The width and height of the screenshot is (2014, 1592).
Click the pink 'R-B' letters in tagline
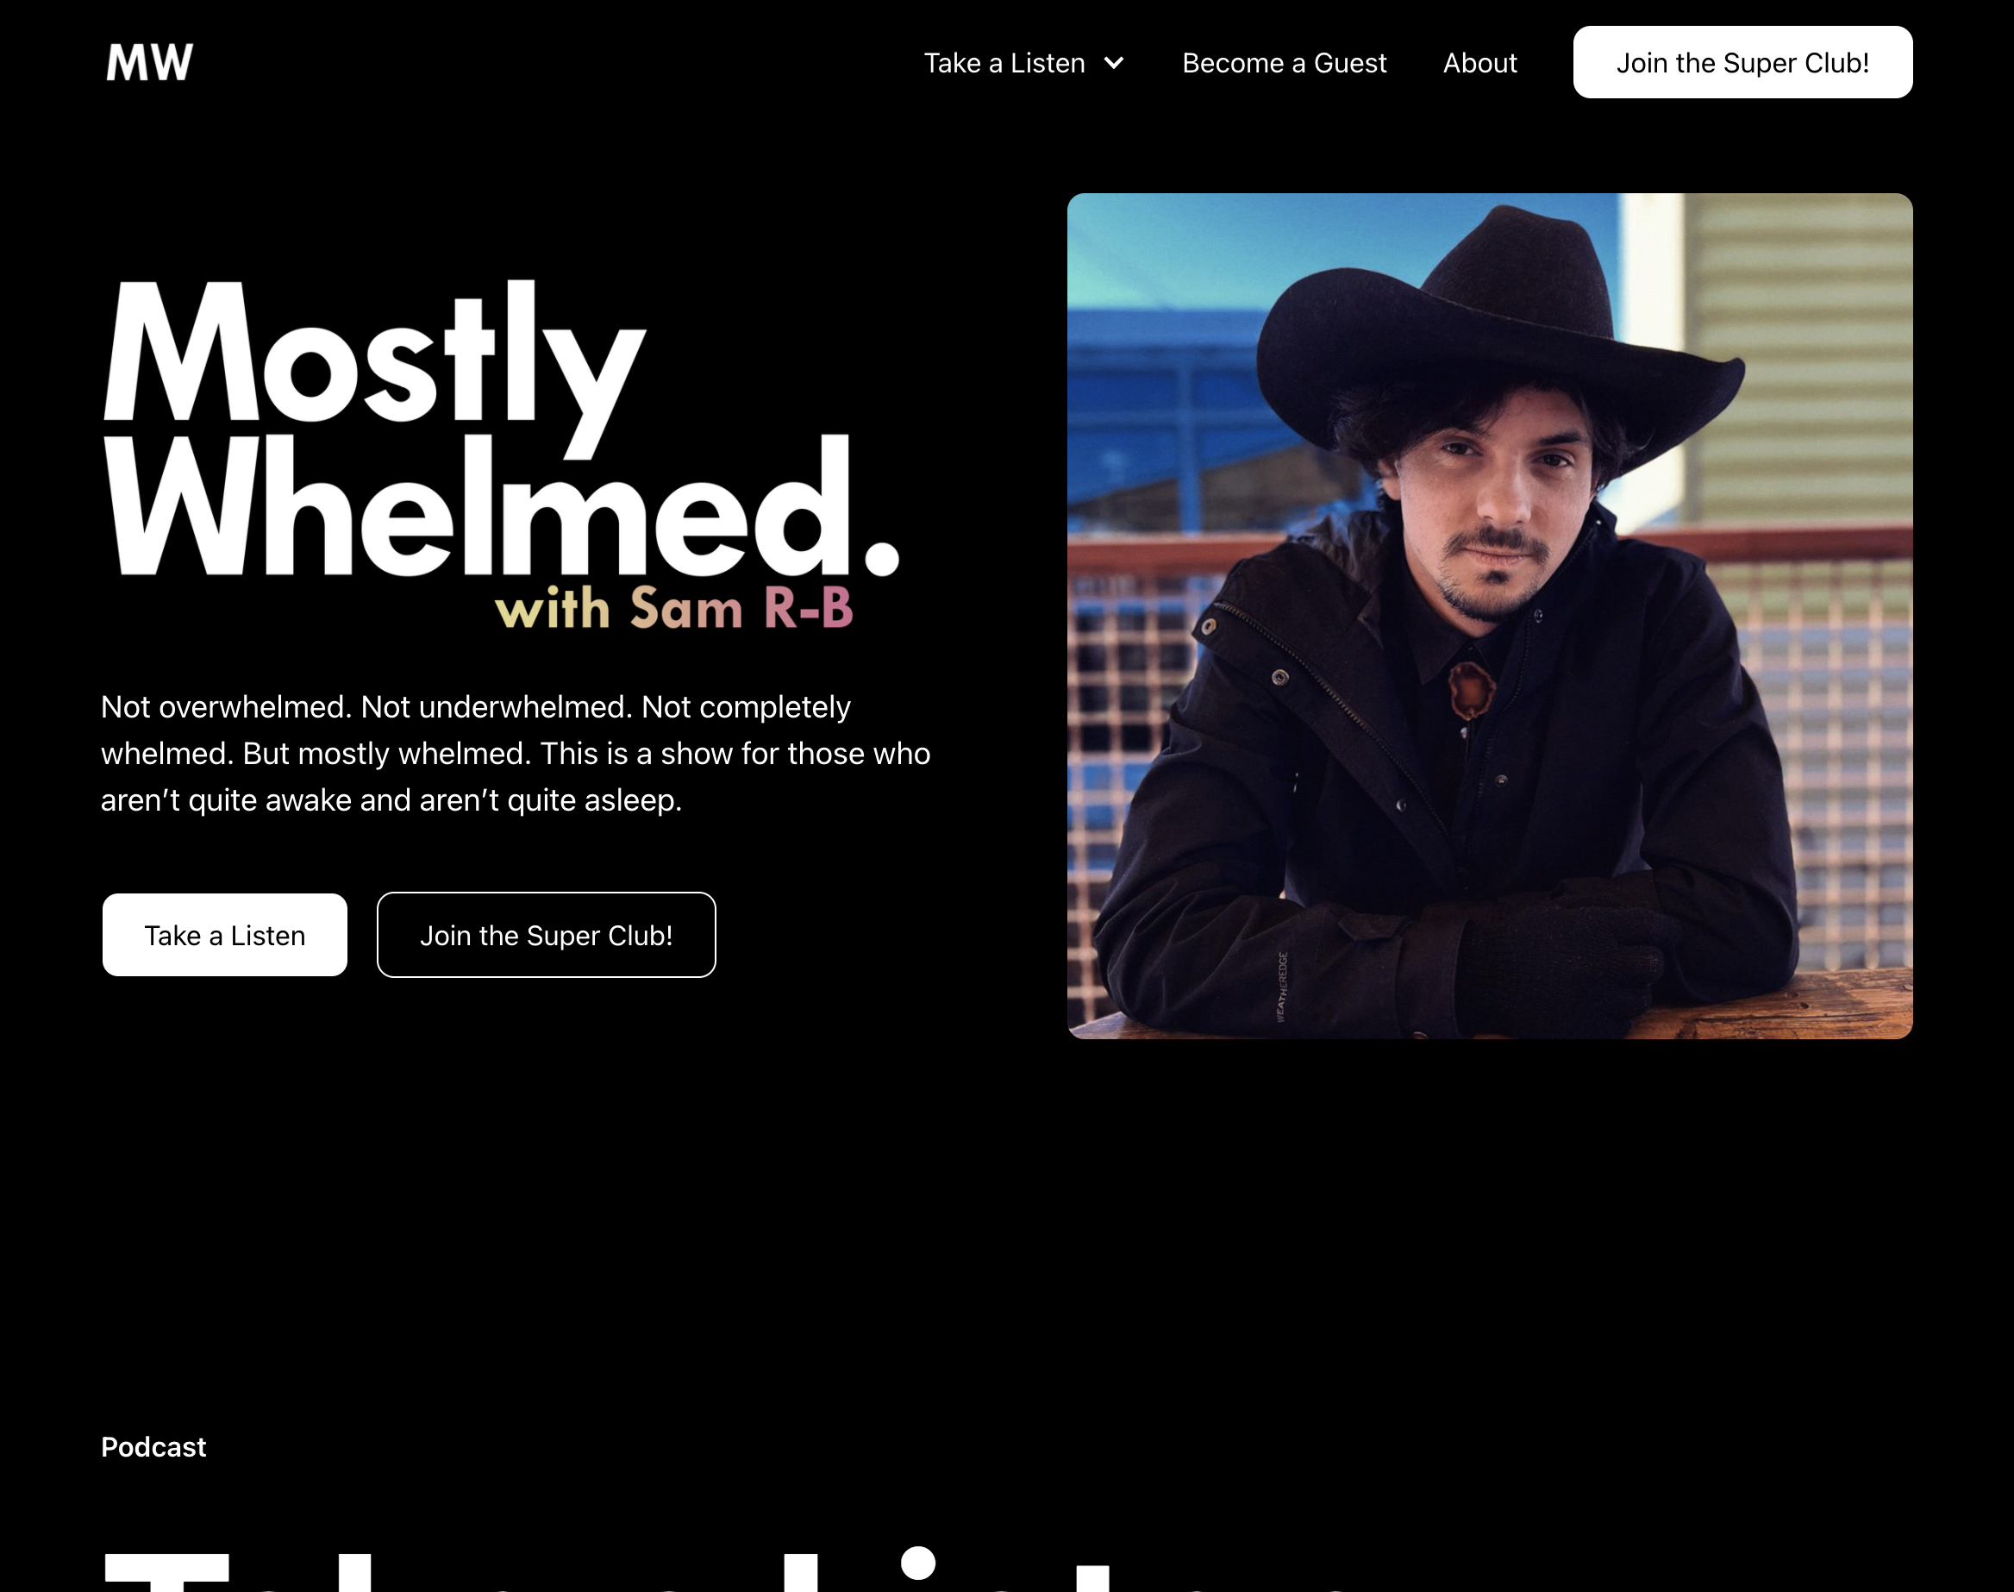[809, 608]
